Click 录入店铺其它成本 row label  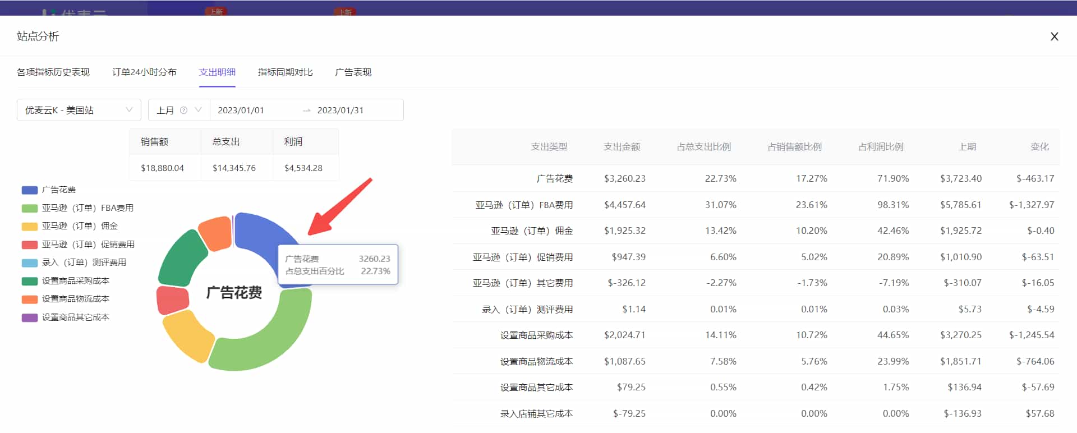tap(537, 414)
